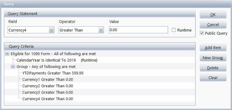Collapse the Any of following Group node
This screenshot has width=232, height=110.
[13, 67]
